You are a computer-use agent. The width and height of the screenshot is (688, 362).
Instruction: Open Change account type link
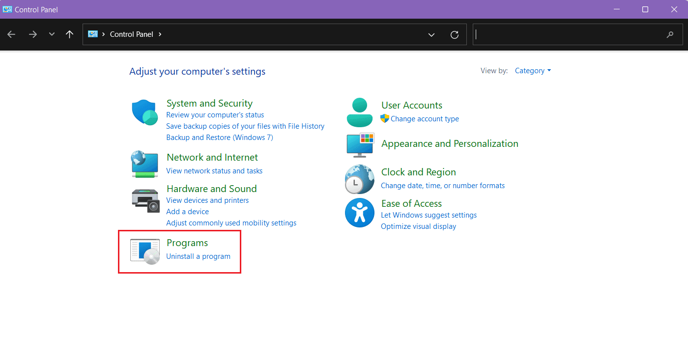[x=425, y=119]
